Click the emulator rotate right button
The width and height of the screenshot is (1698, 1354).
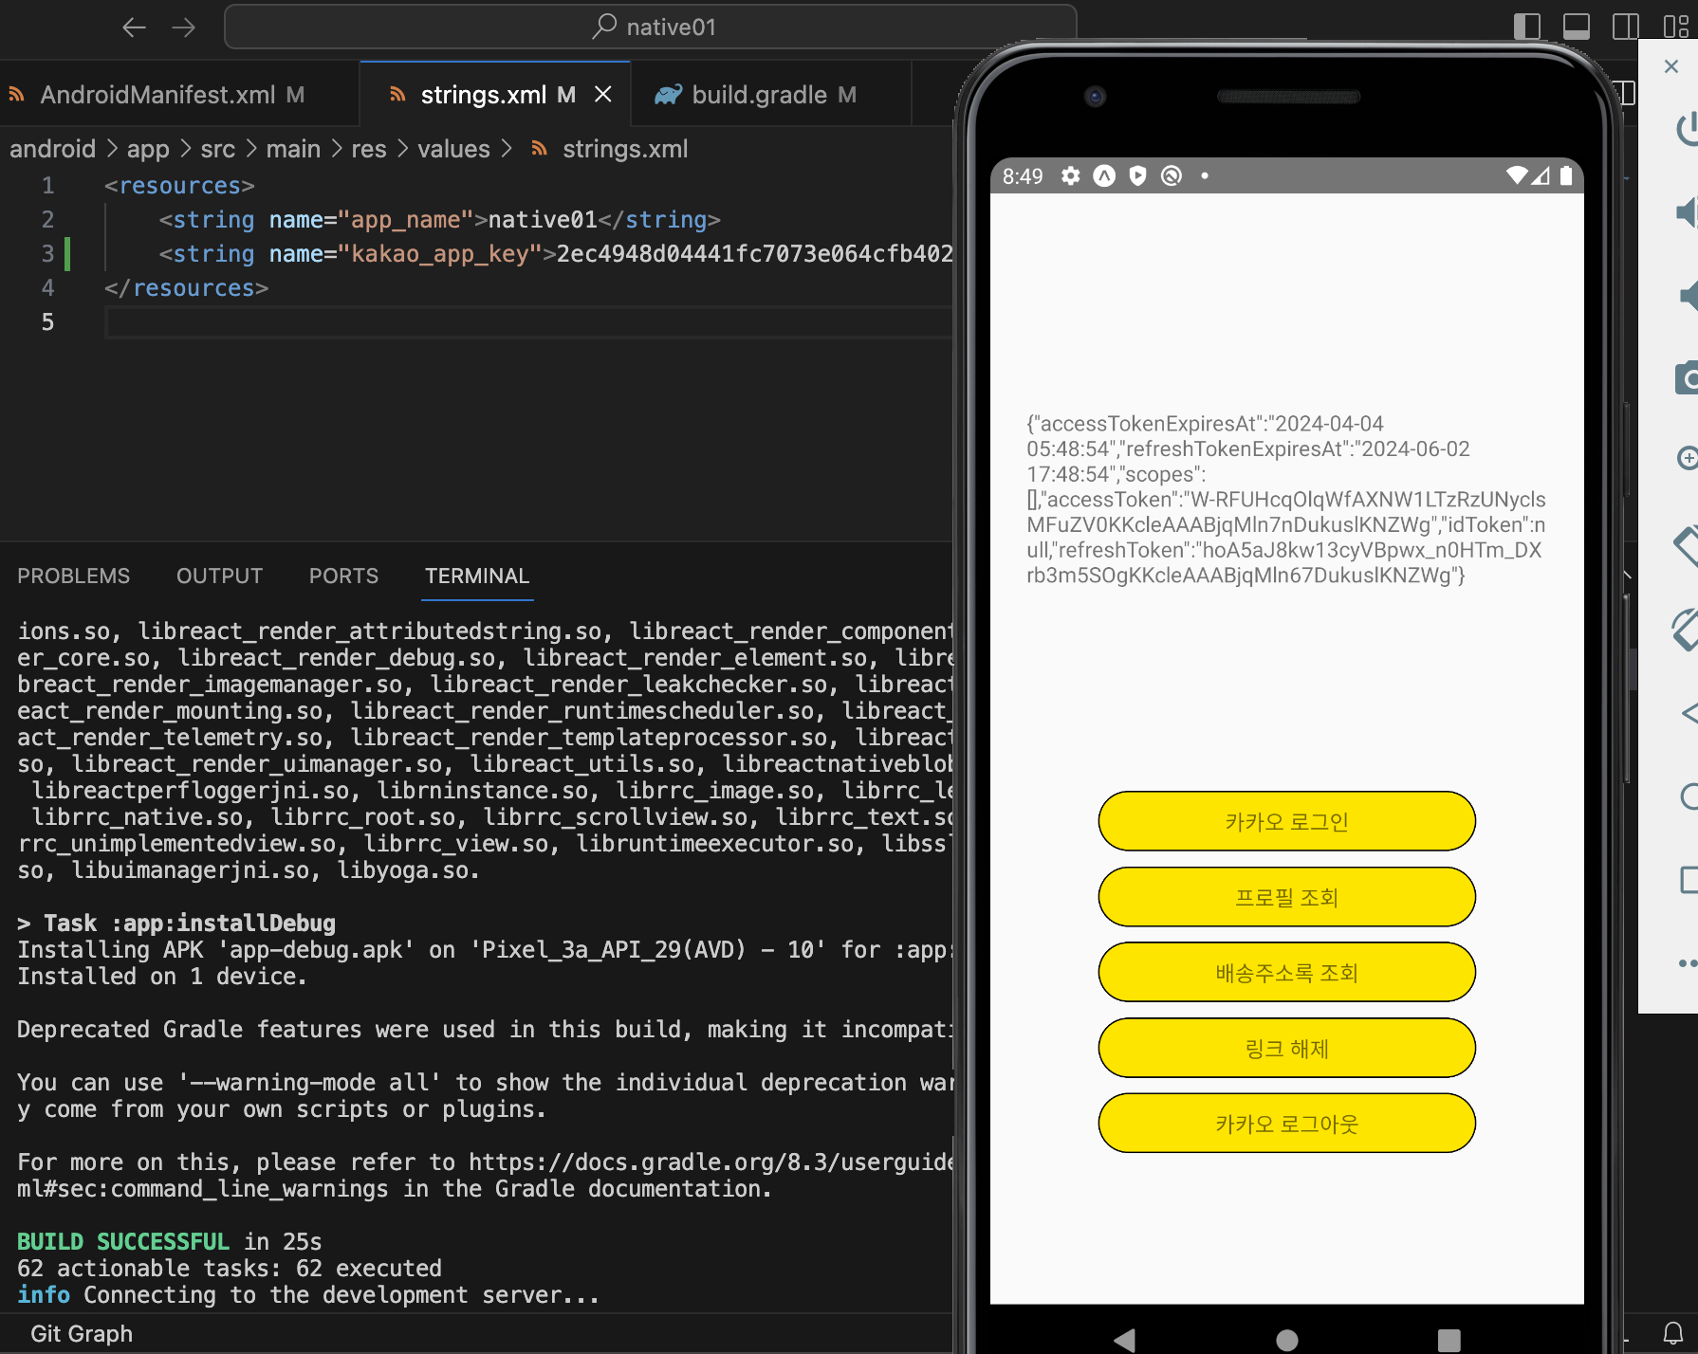(1686, 630)
